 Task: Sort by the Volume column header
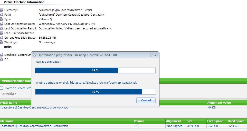(139, 121)
